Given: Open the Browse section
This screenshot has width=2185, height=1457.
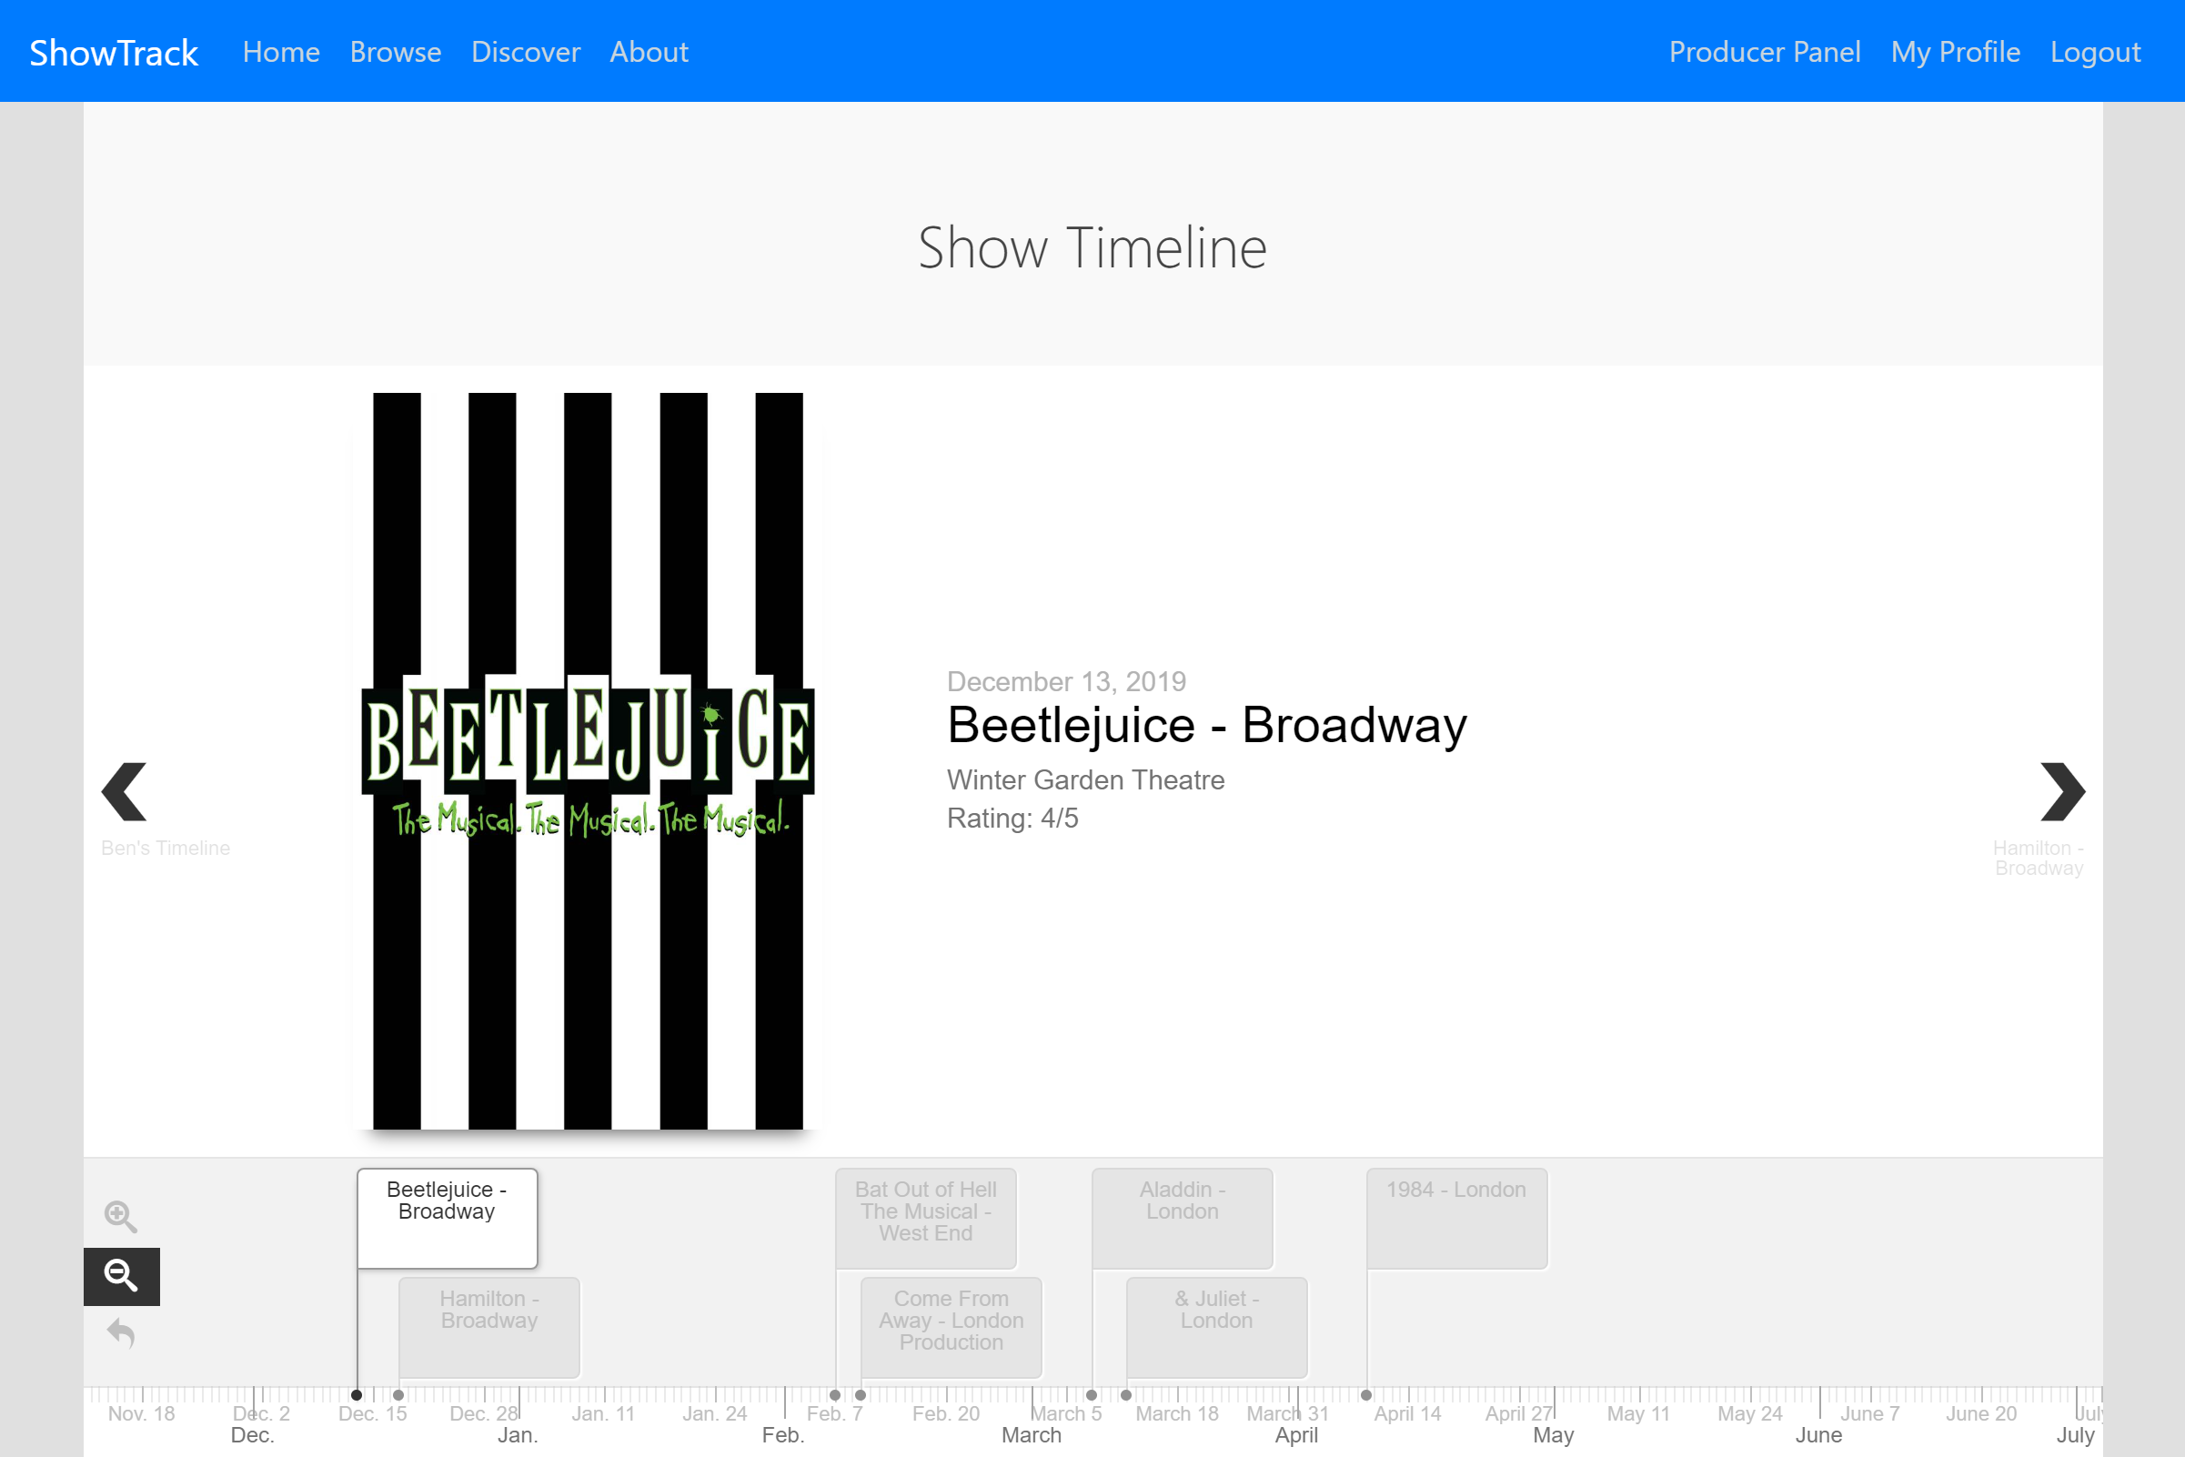Looking at the screenshot, I should 395,51.
